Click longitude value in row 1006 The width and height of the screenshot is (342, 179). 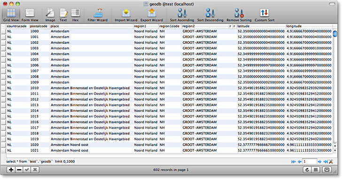click(x=309, y=65)
